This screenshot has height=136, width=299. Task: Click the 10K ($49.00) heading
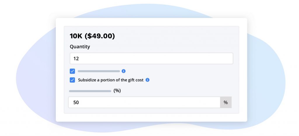tap(92, 36)
